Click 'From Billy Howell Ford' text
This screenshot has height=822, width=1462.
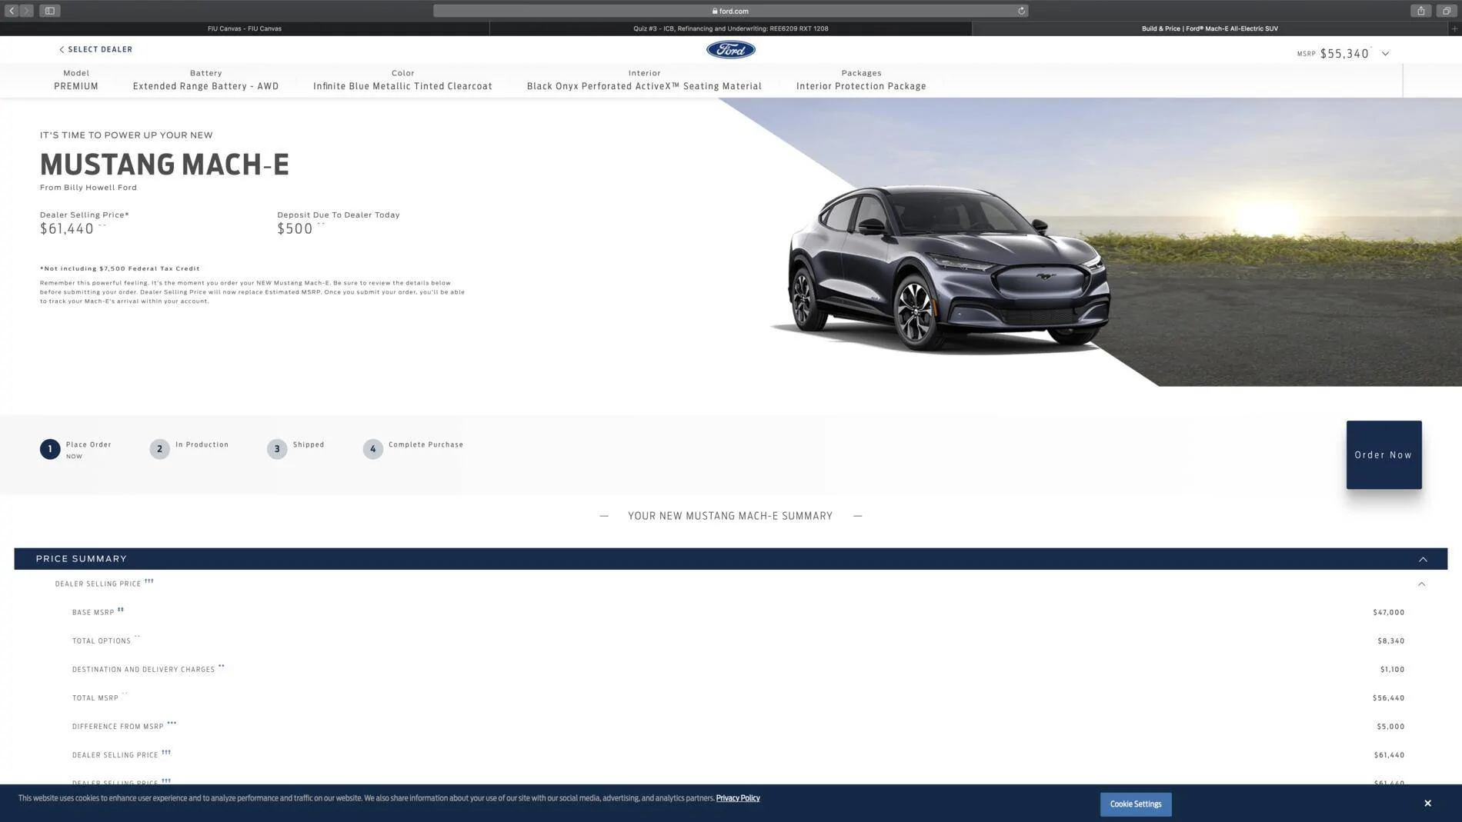88,188
